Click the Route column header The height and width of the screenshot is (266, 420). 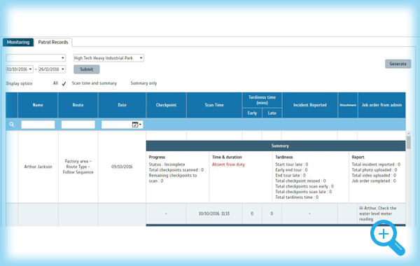click(78, 105)
